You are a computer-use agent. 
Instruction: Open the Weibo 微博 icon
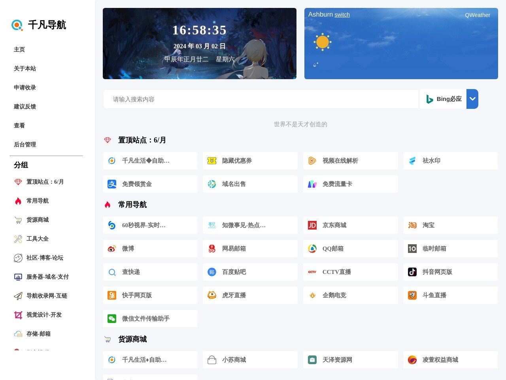[112, 248]
